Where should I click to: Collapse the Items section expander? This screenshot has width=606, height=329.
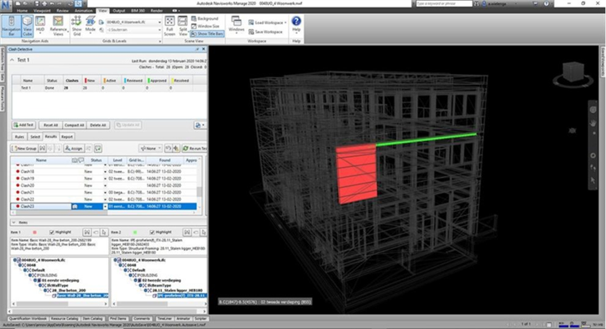(x=13, y=223)
